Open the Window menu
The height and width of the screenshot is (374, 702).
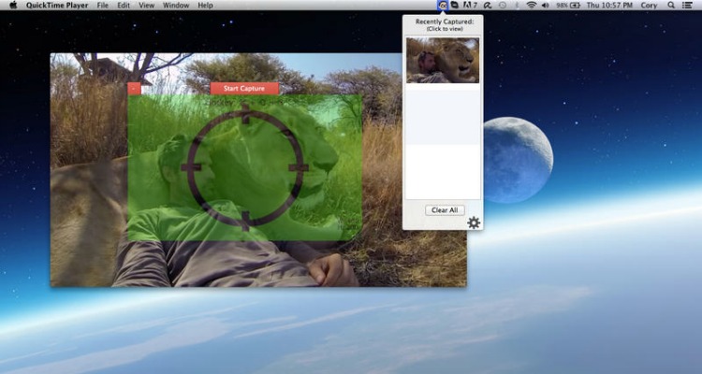point(175,6)
